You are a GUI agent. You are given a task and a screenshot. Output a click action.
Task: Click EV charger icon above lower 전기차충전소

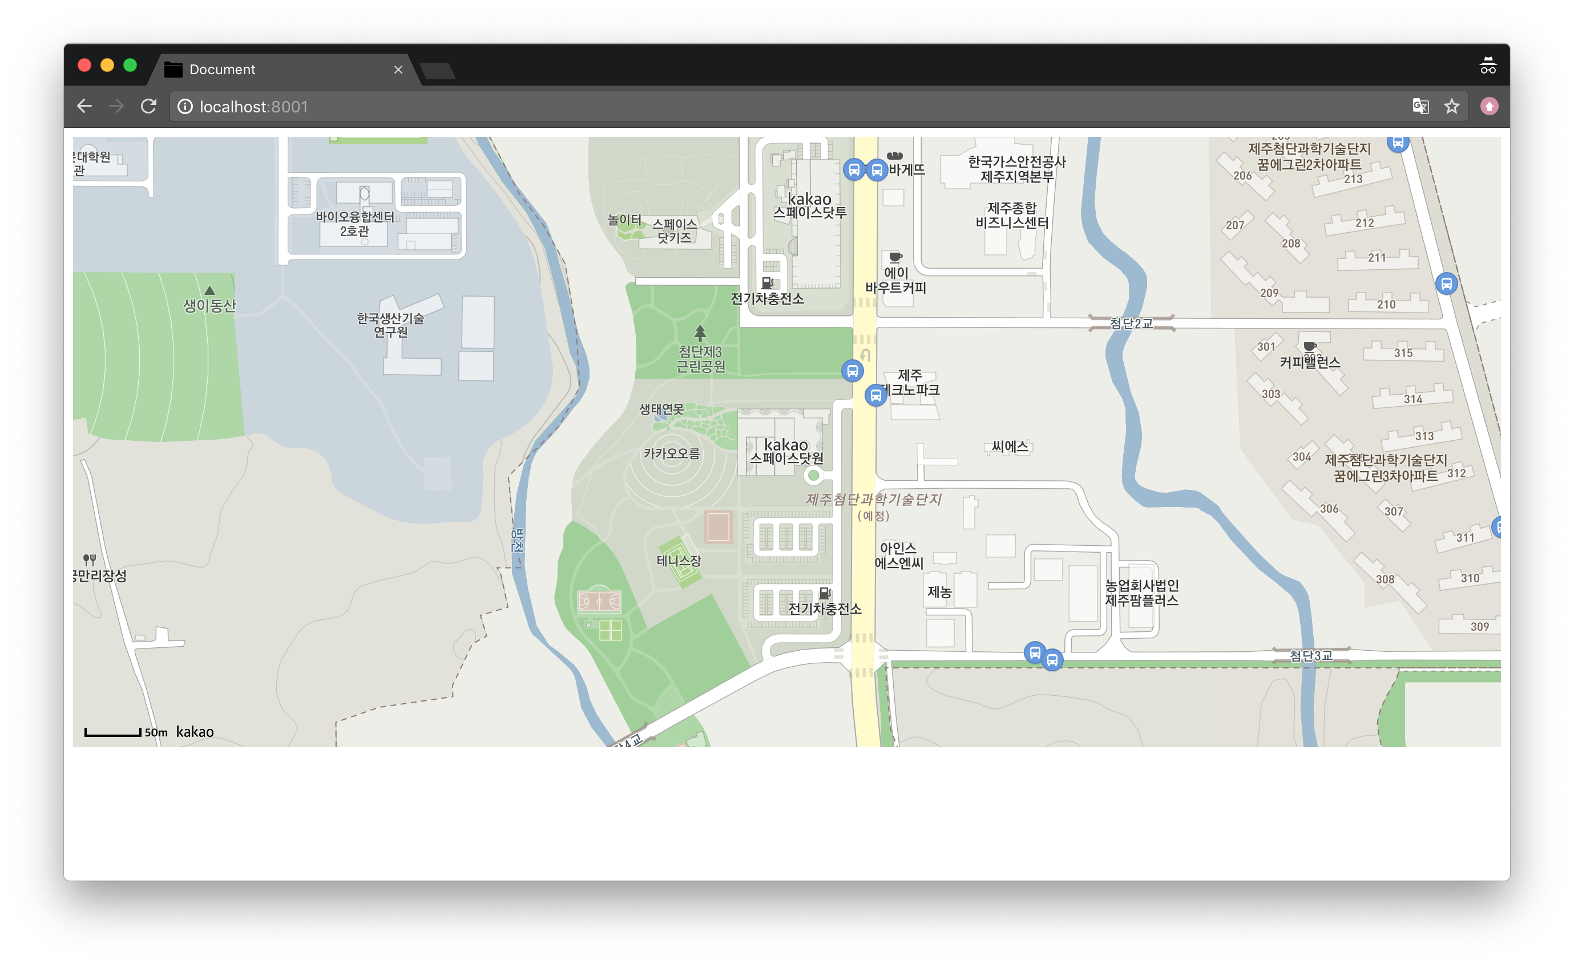(825, 593)
